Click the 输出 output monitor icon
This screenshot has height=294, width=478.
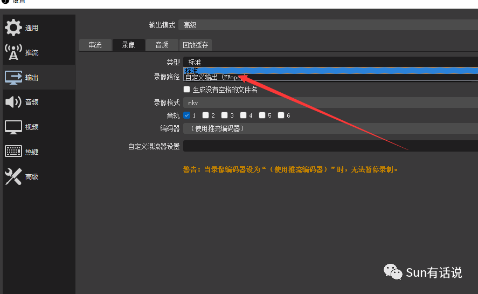click(13, 77)
